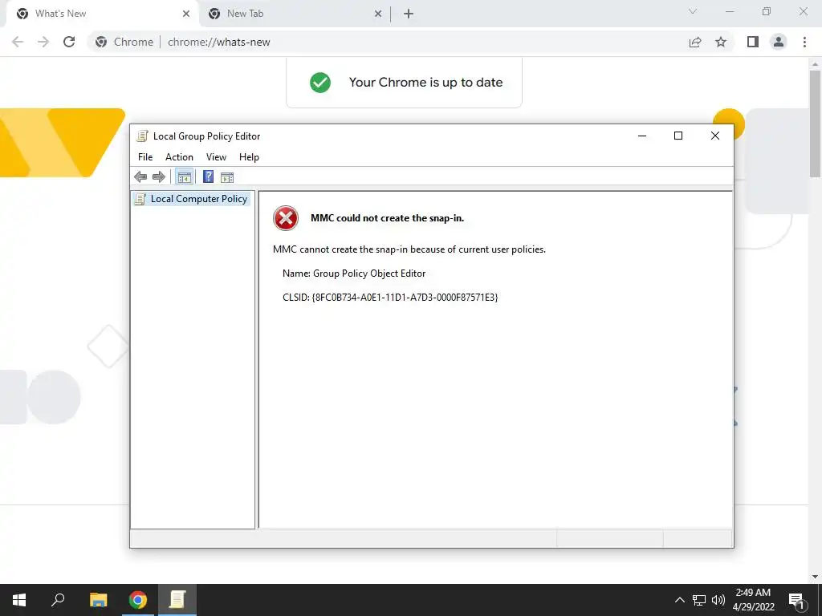Click the red error icon in snap-in pane
This screenshot has height=616, width=822.
pos(286,218)
